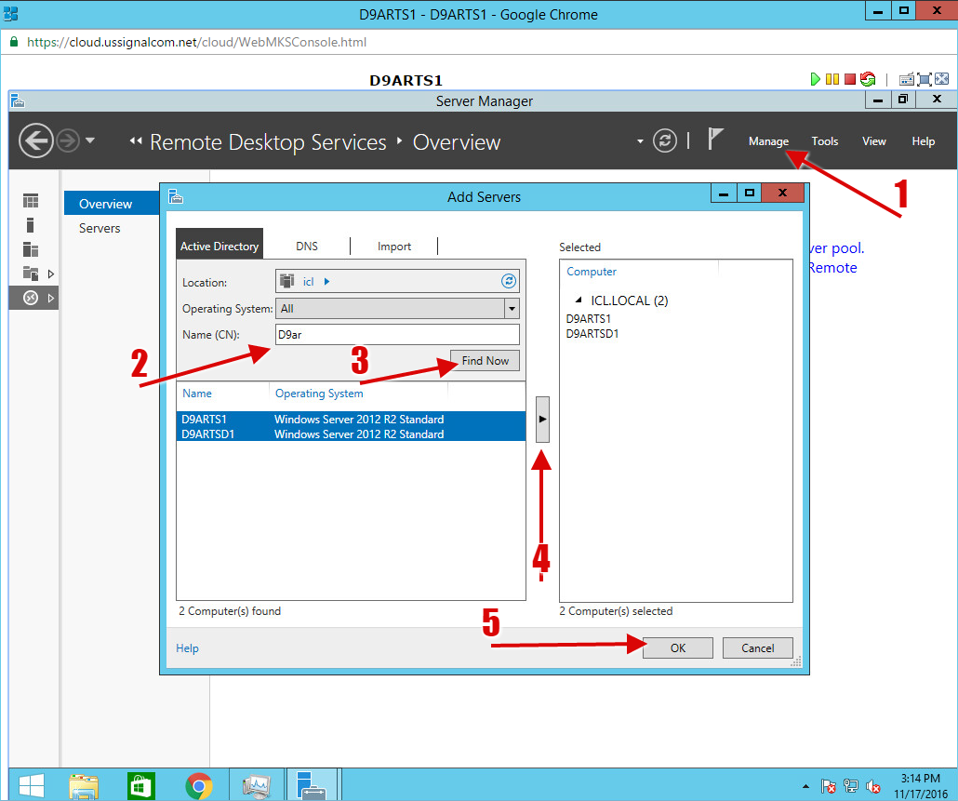
Task: Open File Explorer from the taskbar
Action: coord(84,785)
